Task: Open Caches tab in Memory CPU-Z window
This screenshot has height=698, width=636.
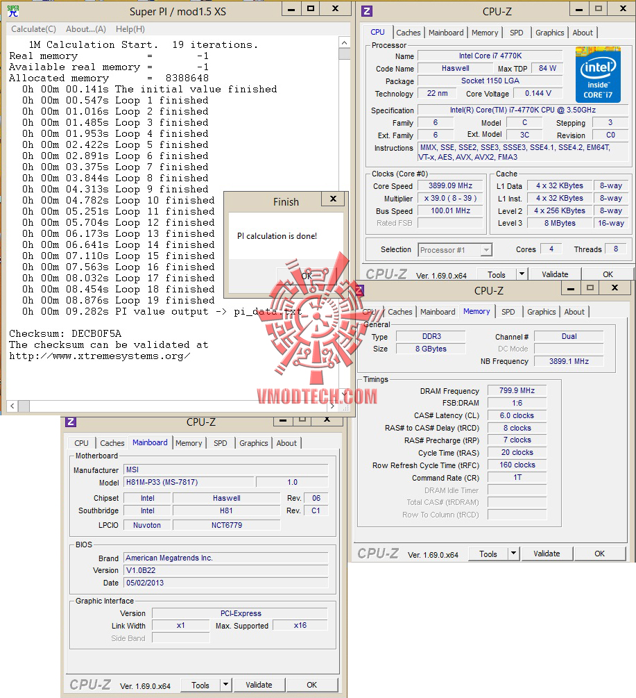Action: click(x=399, y=312)
